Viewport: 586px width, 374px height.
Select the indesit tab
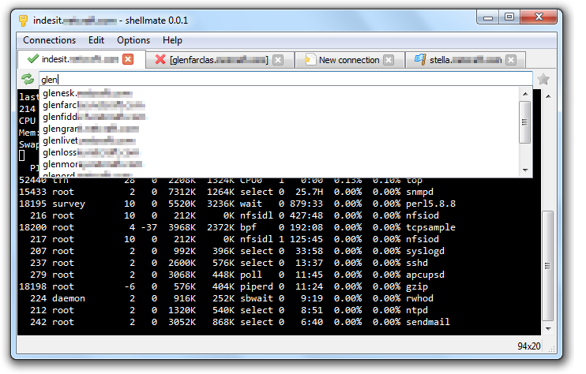(x=81, y=59)
